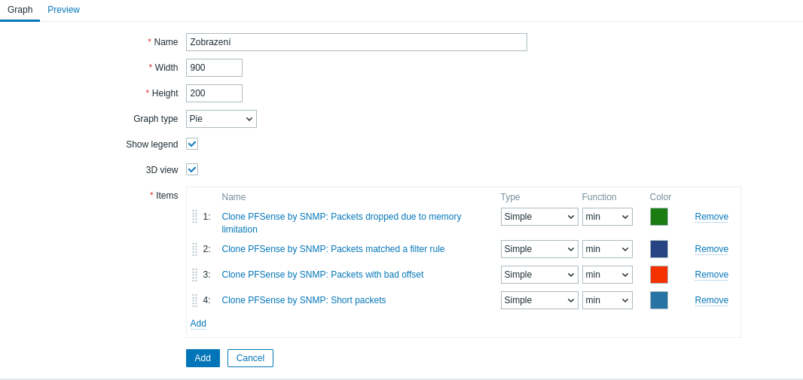Pick the red color swatch for item 3
The width and height of the screenshot is (803, 380).
click(658, 275)
